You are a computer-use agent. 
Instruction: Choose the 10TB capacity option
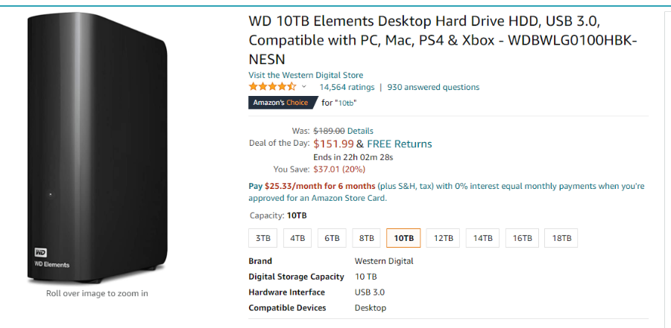click(403, 238)
